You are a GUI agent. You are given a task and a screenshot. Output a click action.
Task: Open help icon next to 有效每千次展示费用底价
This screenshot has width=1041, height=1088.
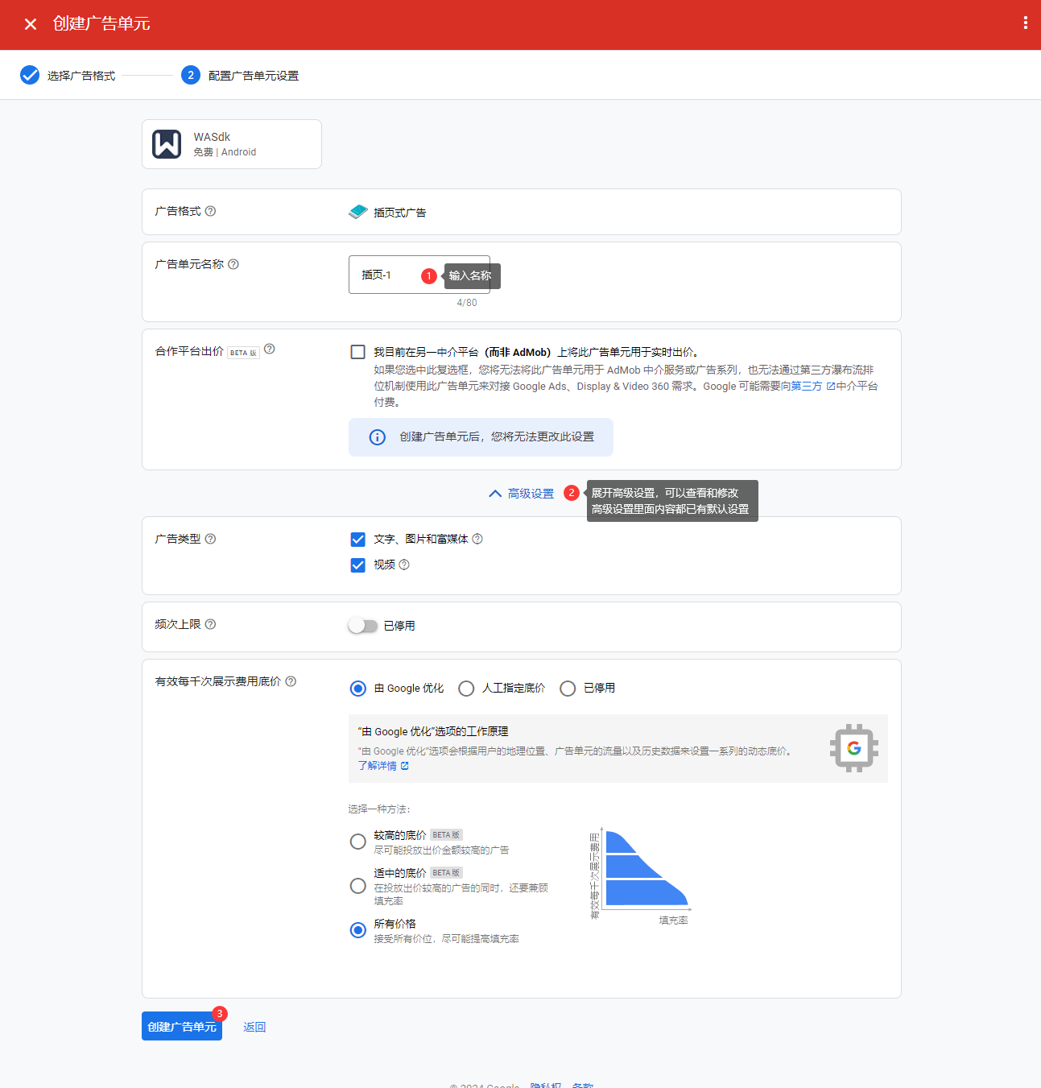tap(291, 681)
